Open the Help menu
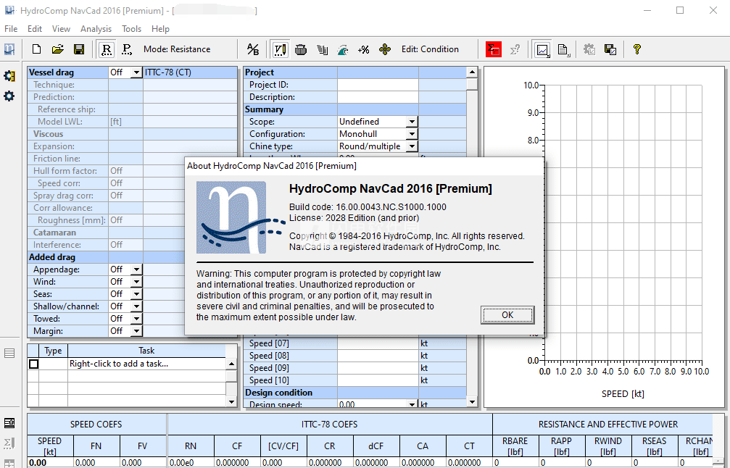This screenshot has width=730, height=468. tap(160, 29)
